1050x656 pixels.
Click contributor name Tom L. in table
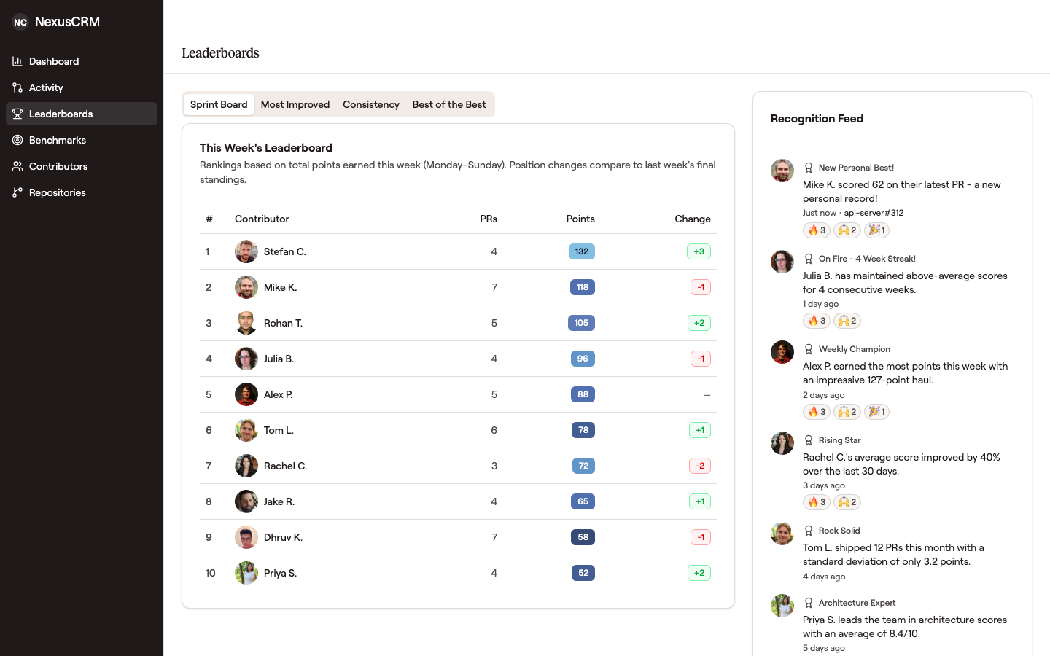point(279,430)
